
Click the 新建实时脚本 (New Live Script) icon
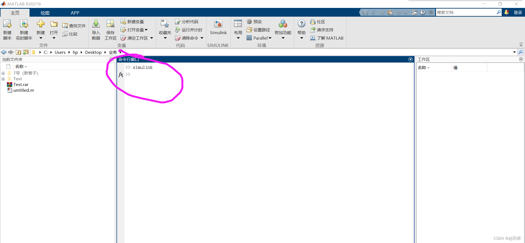tap(24, 24)
